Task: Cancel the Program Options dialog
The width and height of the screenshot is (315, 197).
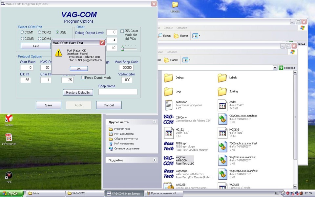Action: point(109,105)
